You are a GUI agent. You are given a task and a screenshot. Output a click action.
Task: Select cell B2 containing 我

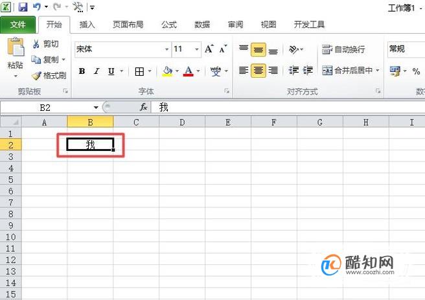pyautogui.click(x=90, y=144)
